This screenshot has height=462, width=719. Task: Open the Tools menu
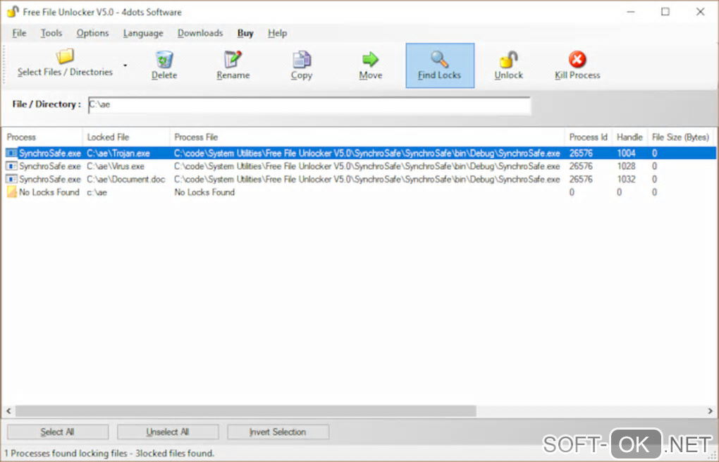51,33
